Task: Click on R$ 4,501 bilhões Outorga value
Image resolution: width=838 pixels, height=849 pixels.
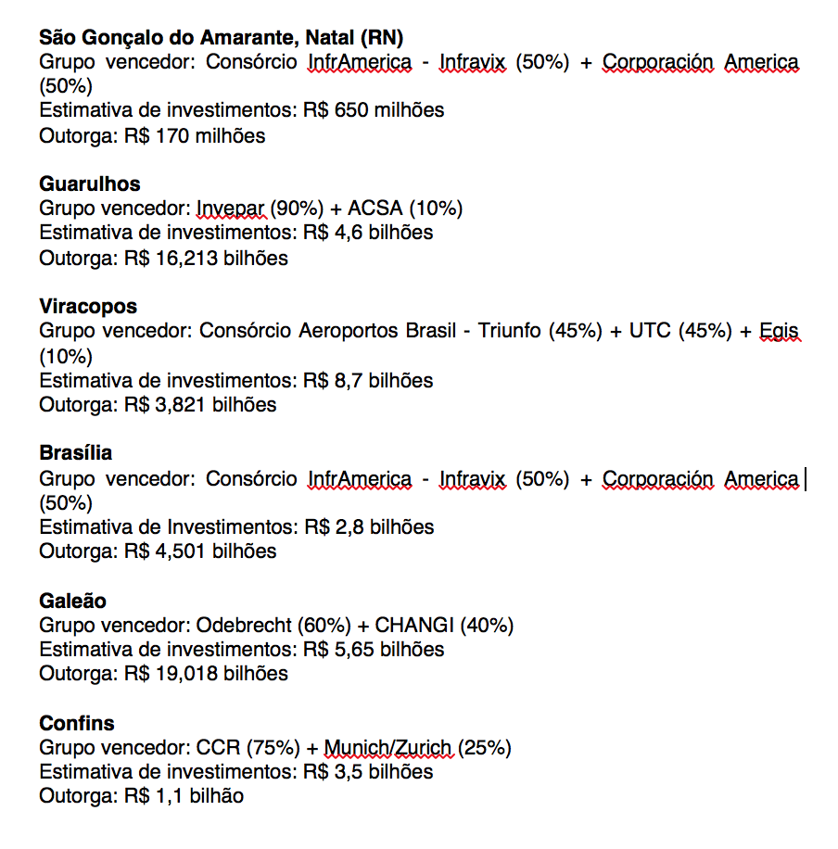Action: click(x=200, y=551)
